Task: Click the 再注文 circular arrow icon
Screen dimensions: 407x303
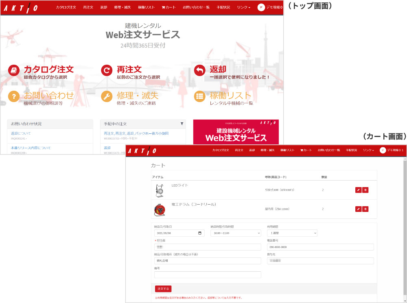Action: click(x=107, y=70)
